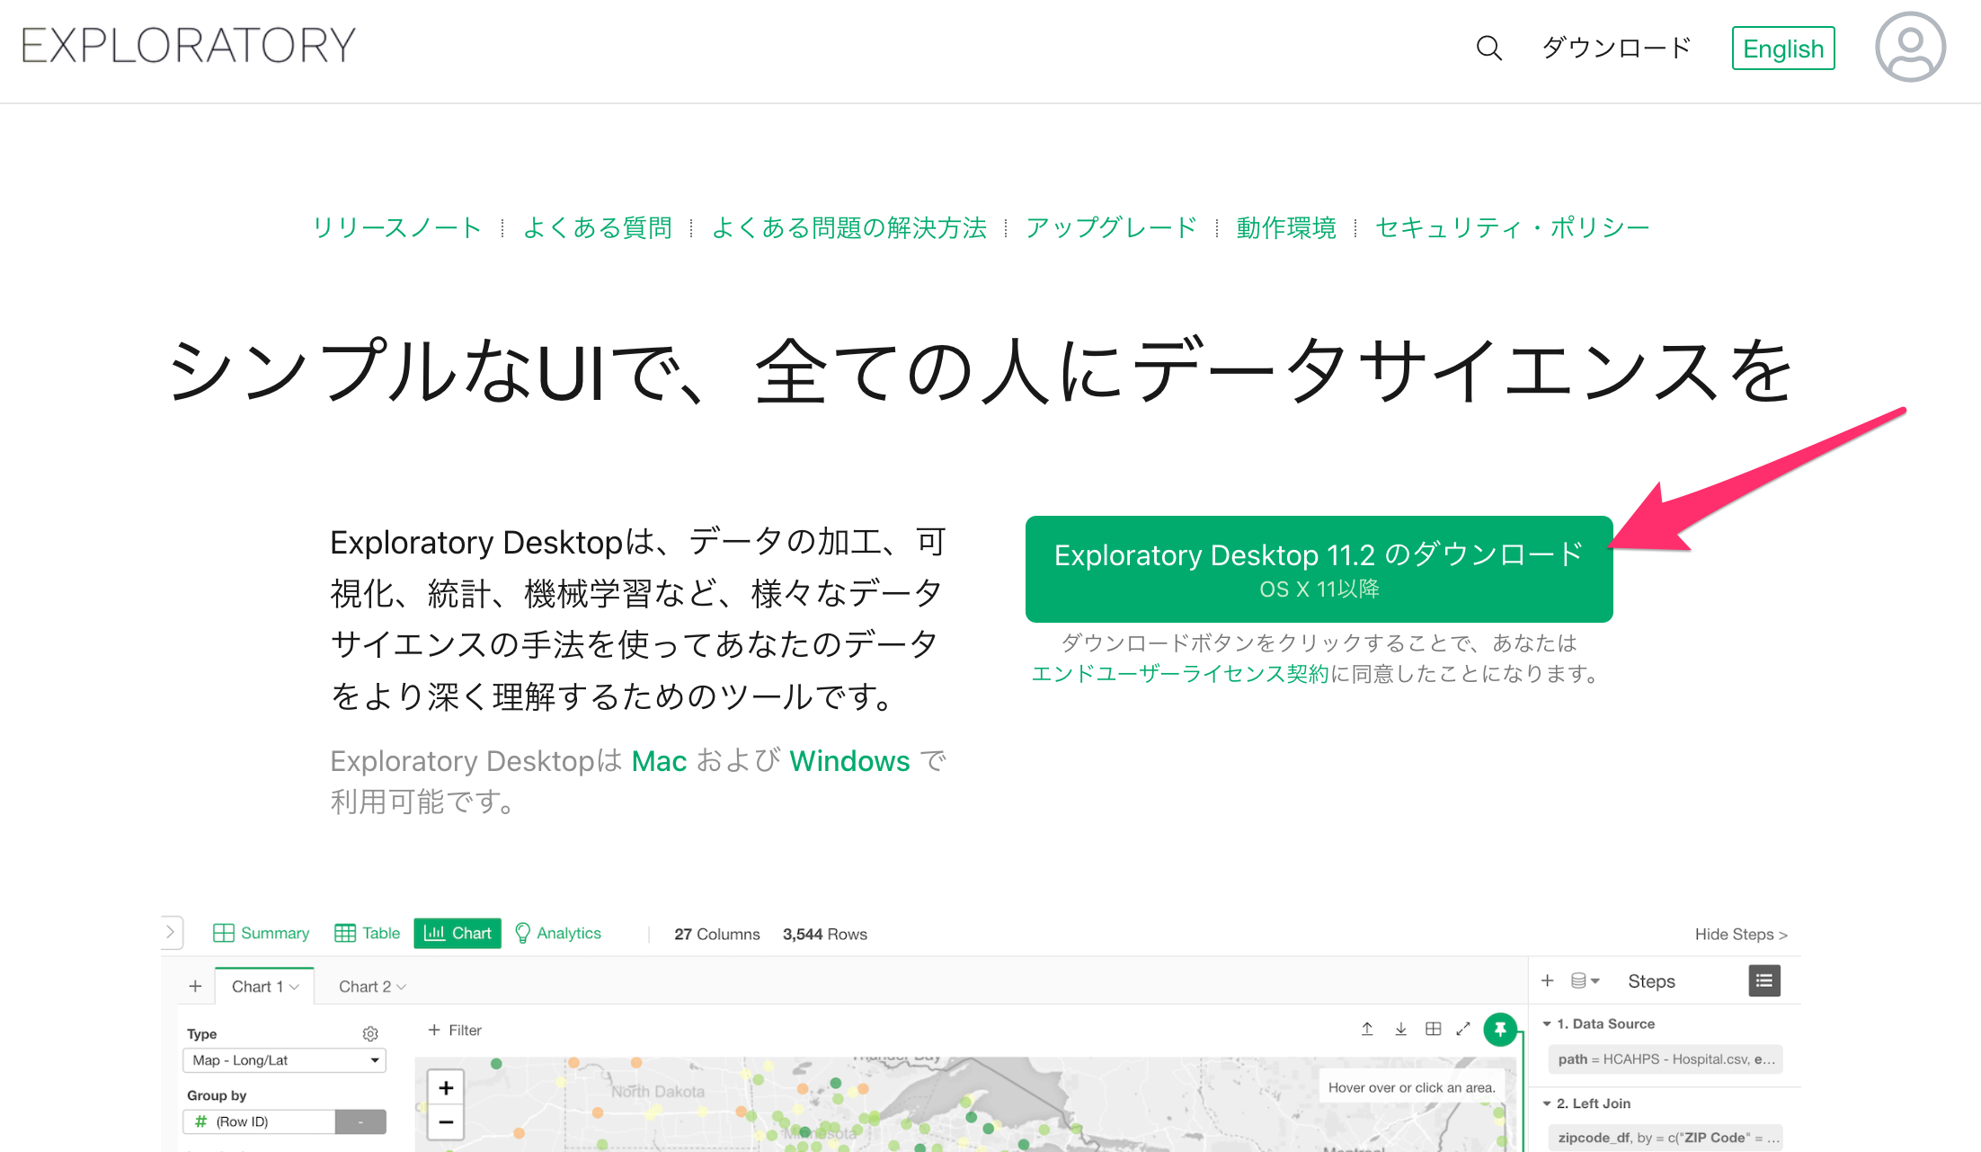Open the user account avatar icon
The height and width of the screenshot is (1152, 1981).
1910,47
